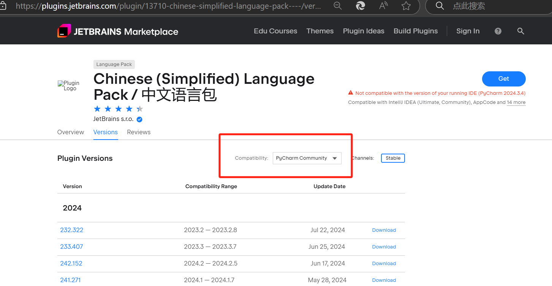This screenshot has height=286, width=552.
Task: Click the Plugin Versions heading
Action: point(85,158)
